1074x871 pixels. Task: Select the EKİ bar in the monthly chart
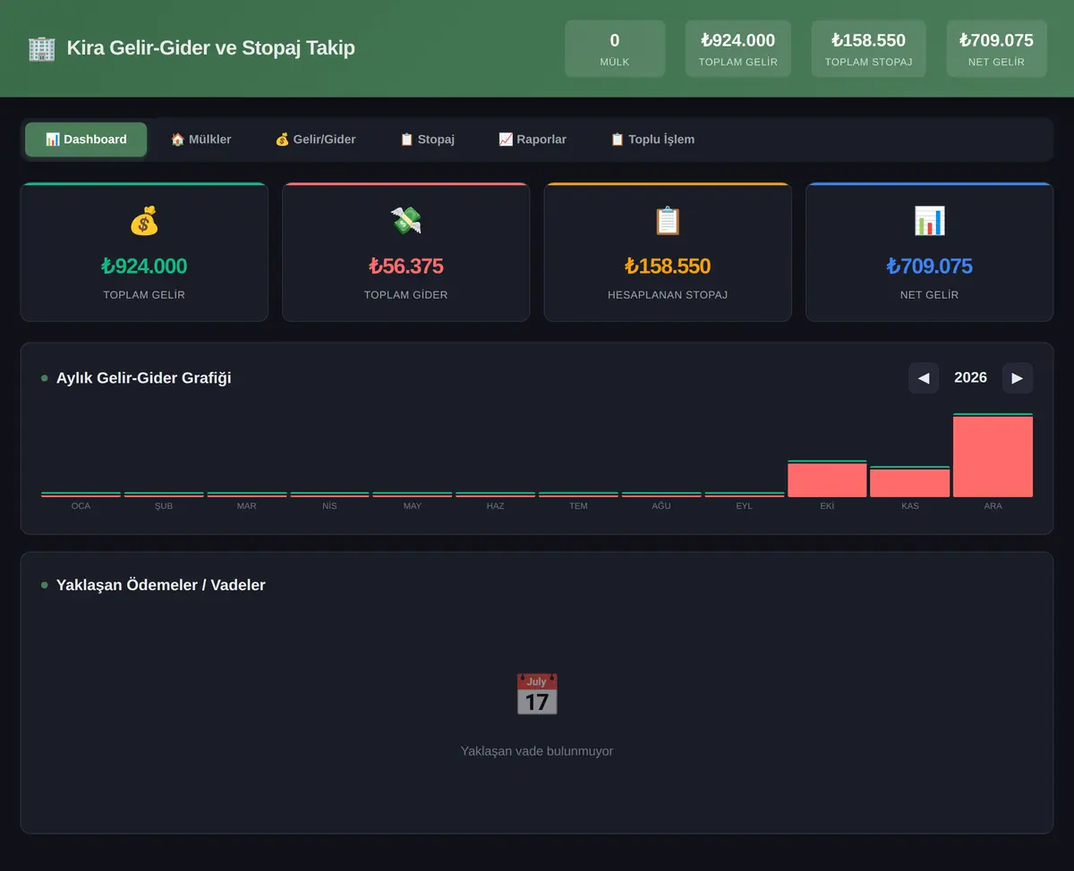(x=827, y=478)
